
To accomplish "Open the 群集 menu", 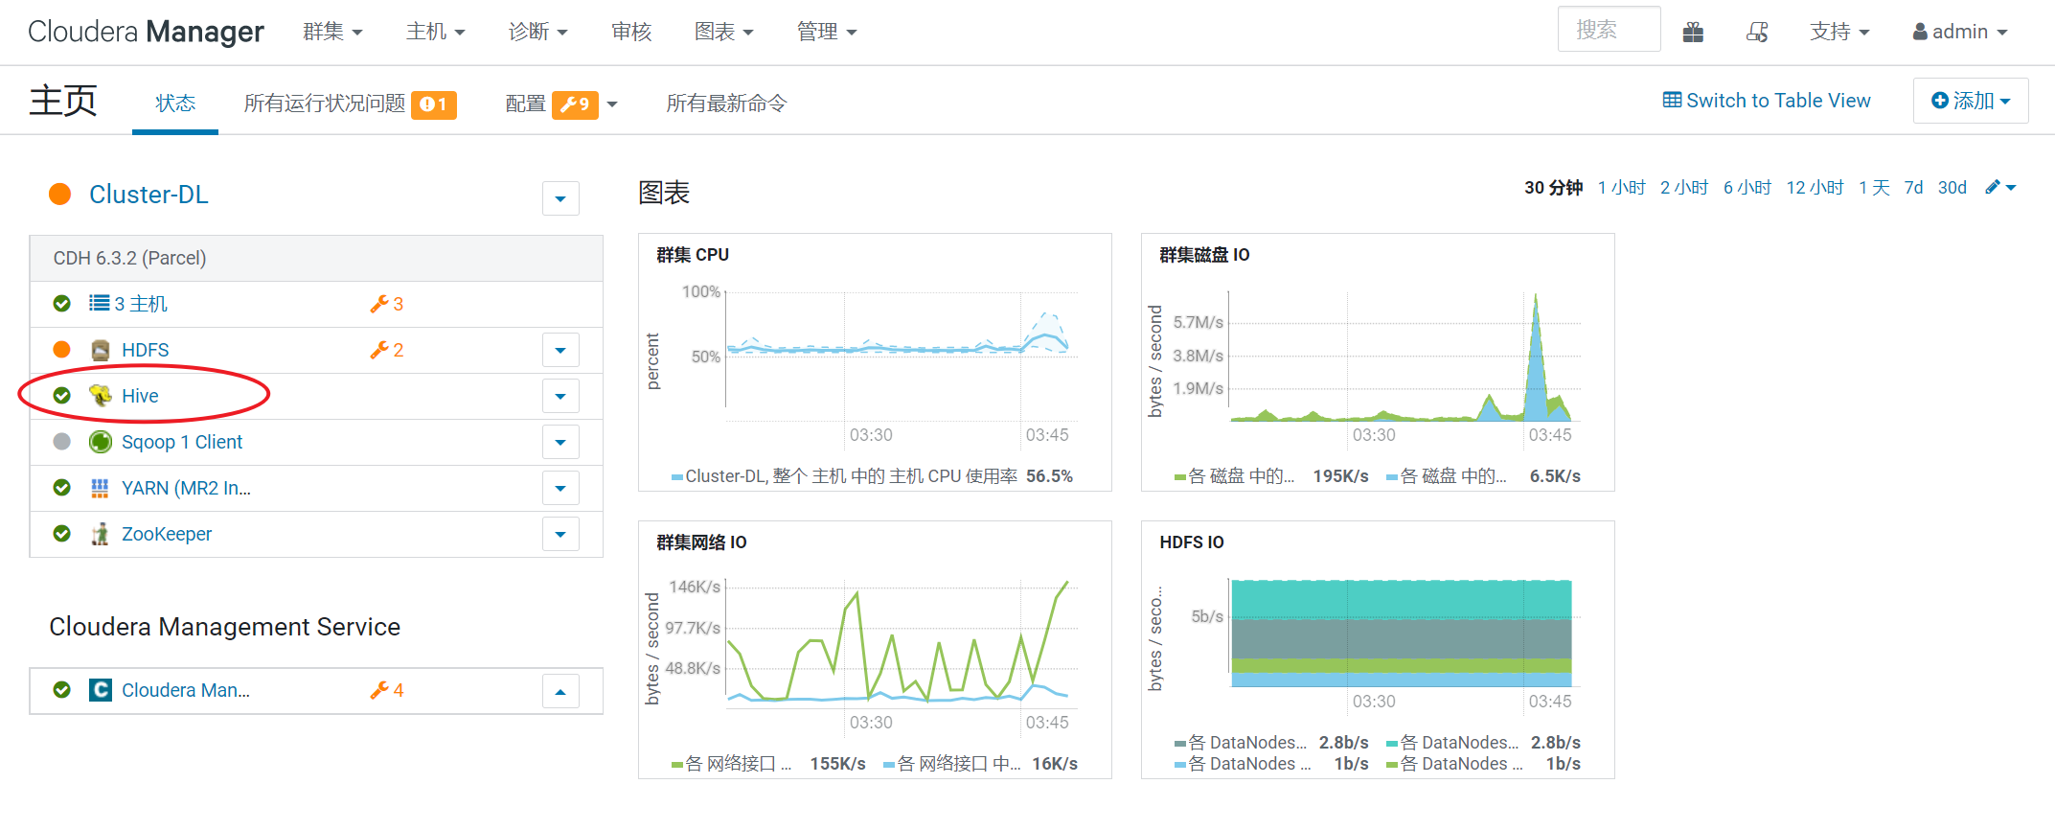I will click(x=332, y=32).
